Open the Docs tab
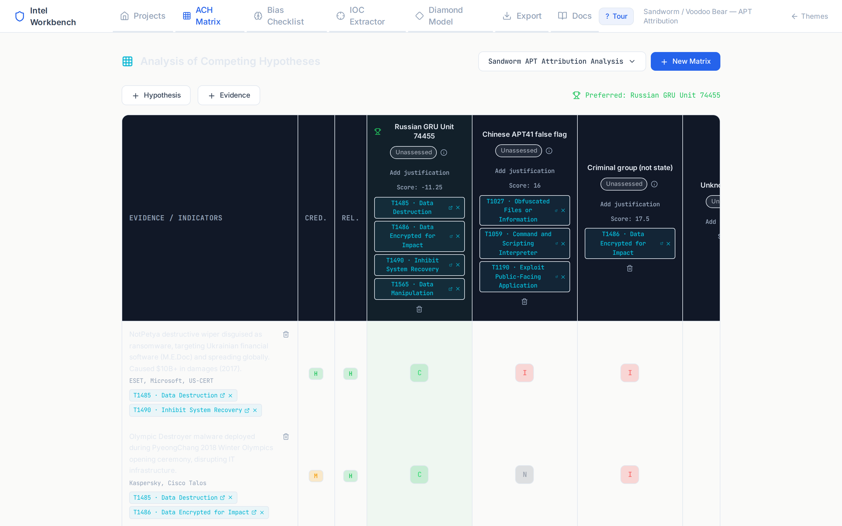Screen dimensions: 842x526 click(x=575, y=16)
